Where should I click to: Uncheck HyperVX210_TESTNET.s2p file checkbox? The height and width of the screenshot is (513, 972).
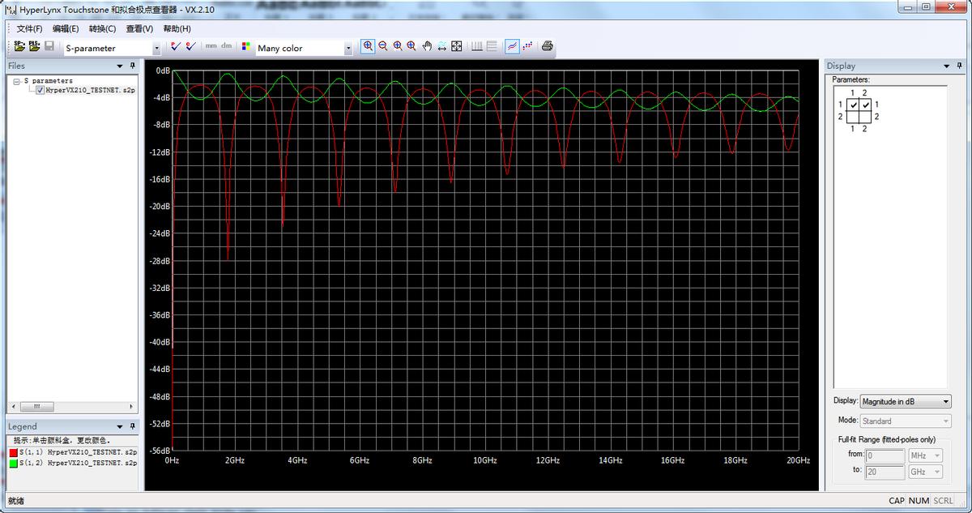point(40,91)
